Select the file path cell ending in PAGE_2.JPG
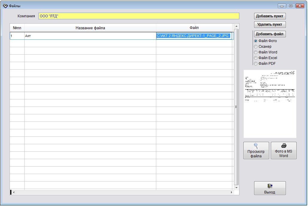This screenshot has width=308, height=206. pyautogui.click(x=194, y=36)
